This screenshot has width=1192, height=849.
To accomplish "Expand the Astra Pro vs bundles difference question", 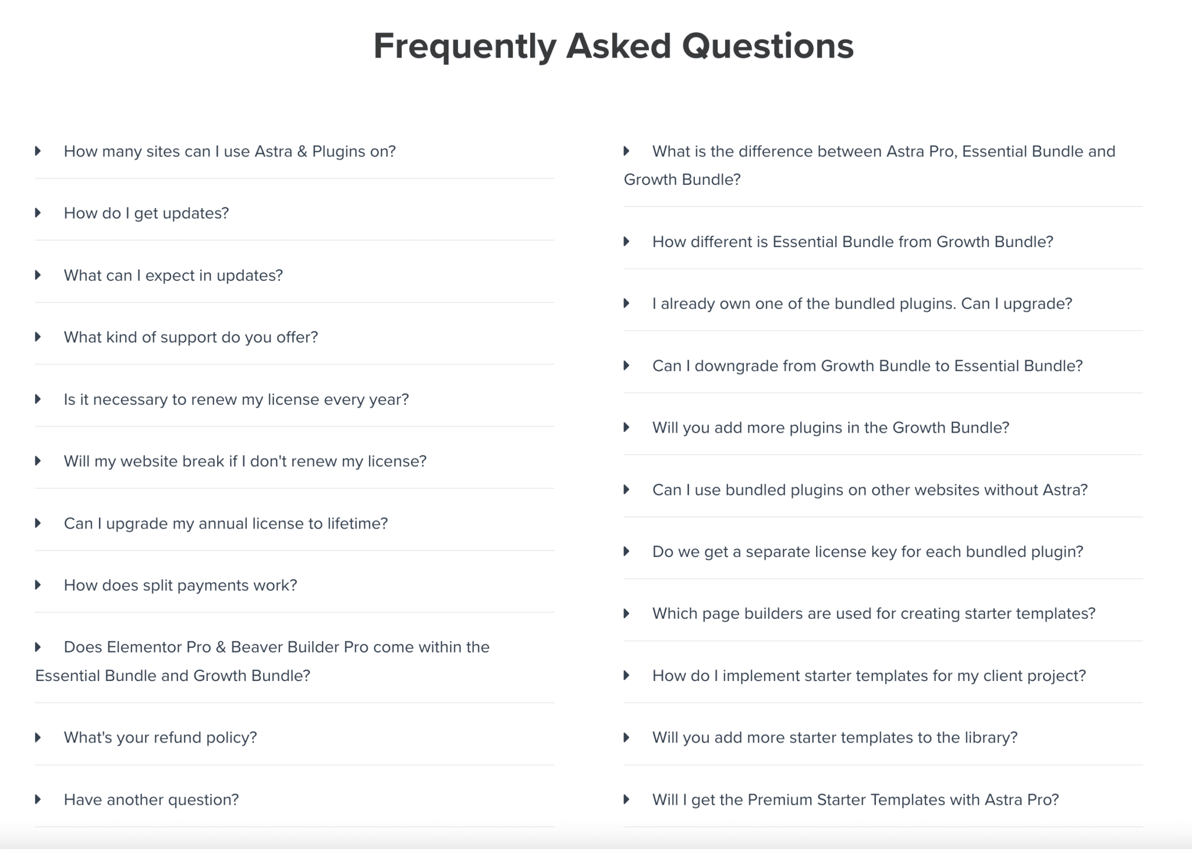I will 884,151.
